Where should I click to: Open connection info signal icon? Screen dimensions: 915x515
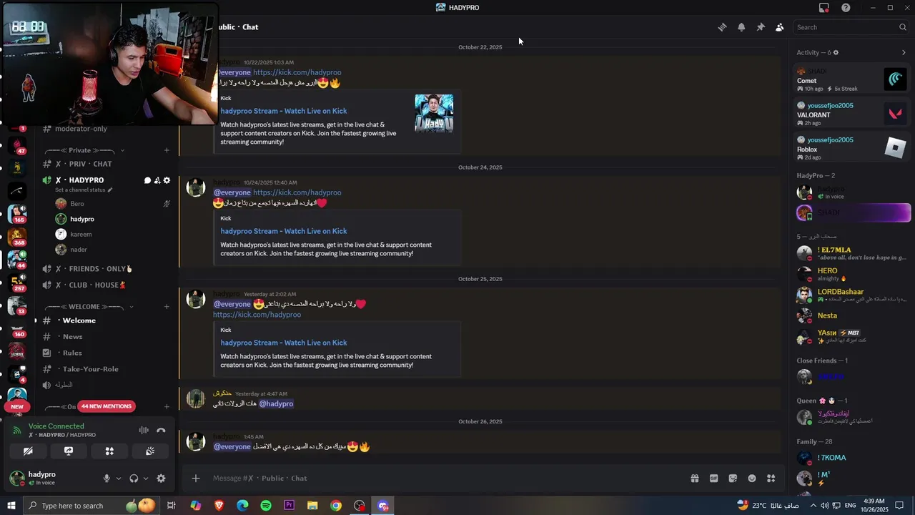pyautogui.click(x=17, y=430)
